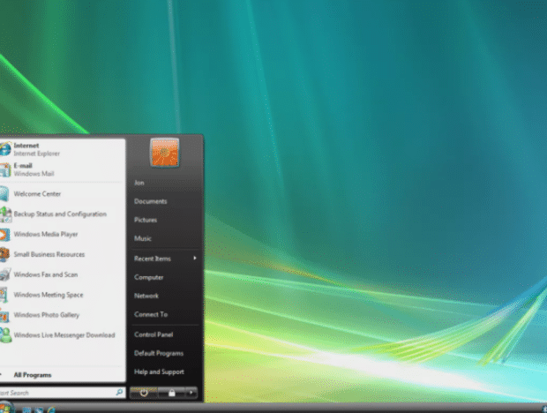
Task: Click the search magnifier icon
Action: pos(119,392)
